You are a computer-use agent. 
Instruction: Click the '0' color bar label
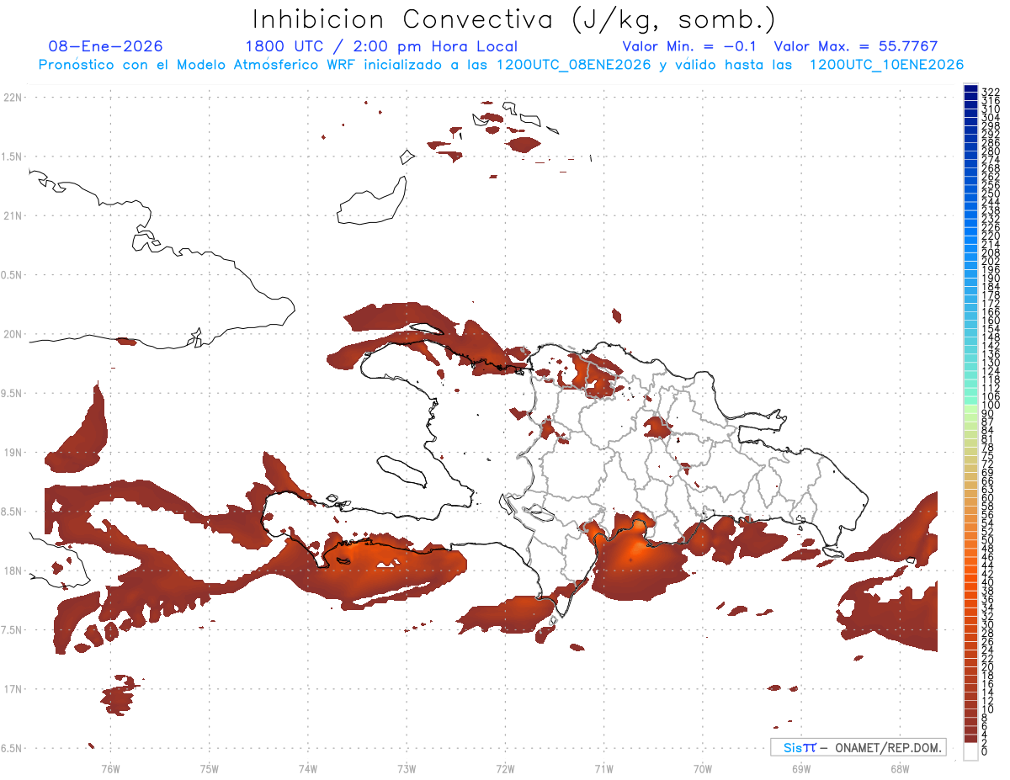click(x=985, y=751)
